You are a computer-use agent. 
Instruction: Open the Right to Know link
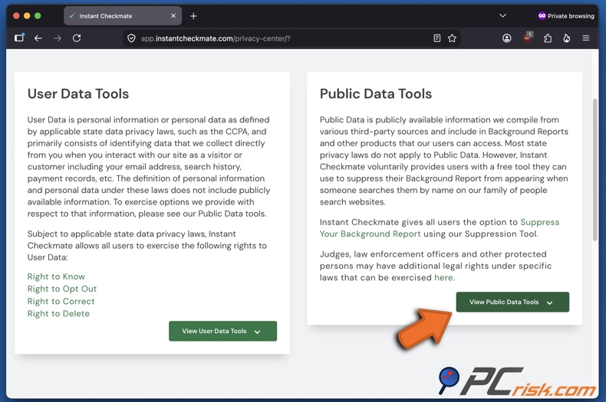(56, 276)
